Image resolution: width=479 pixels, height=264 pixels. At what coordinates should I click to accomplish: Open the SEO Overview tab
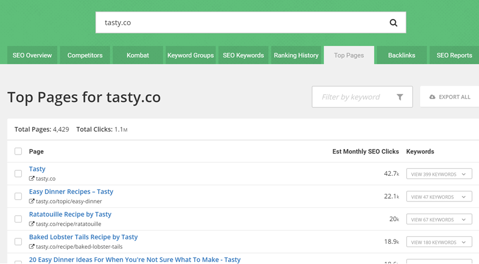pyautogui.click(x=32, y=56)
